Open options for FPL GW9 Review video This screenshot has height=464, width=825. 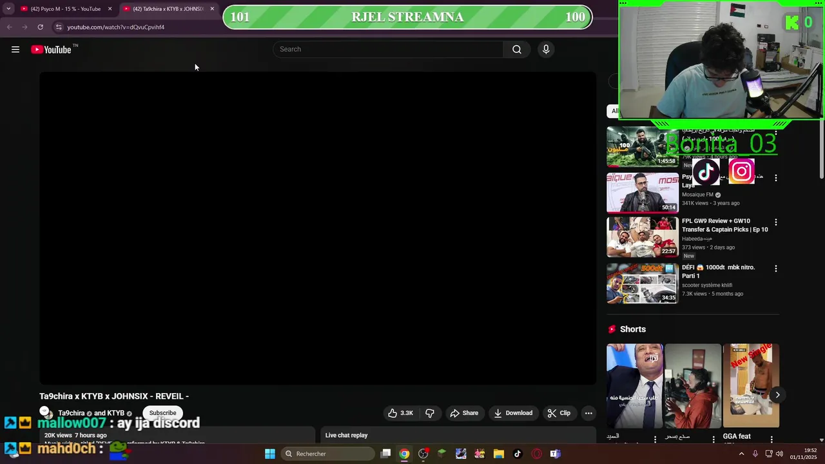pyautogui.click(x=776, y=222)
